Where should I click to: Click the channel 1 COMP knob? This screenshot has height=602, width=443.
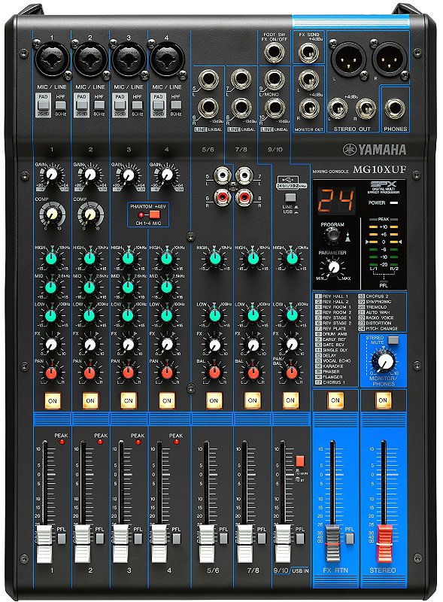(52, 214)
